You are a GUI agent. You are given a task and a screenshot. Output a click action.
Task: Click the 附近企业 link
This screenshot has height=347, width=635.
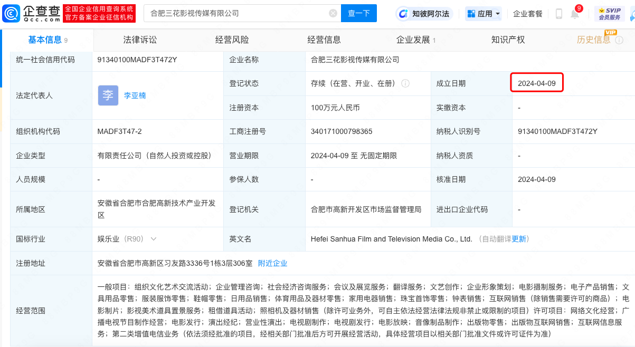coord(272,263)
